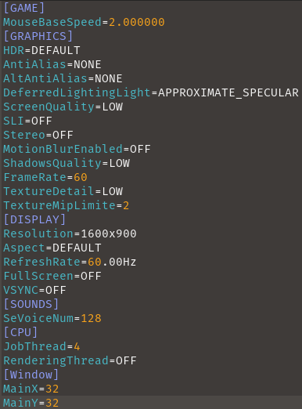Click the AntiAlias=NONE setting line
The width and height of the screenshot is (302, 409).
52,64
